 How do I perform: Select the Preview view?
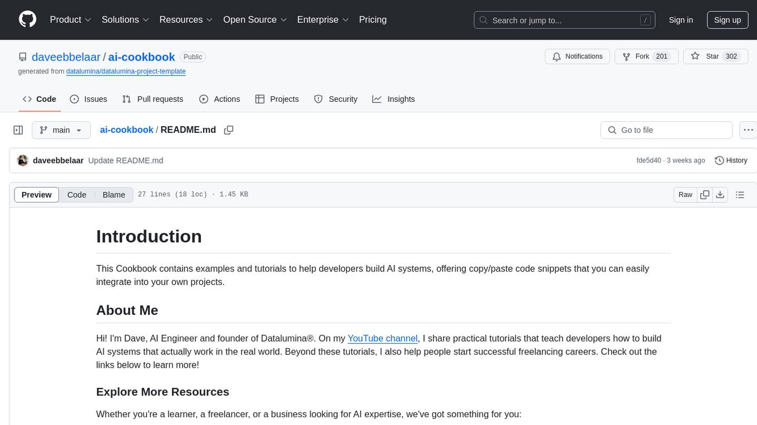click(37, 195)
